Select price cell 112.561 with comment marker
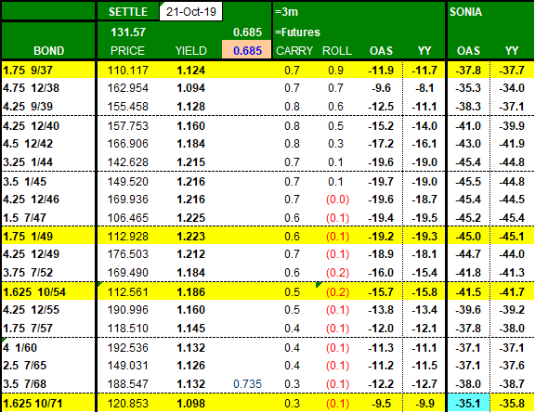This screenshot has height=413, width=535. pos(128,292)
